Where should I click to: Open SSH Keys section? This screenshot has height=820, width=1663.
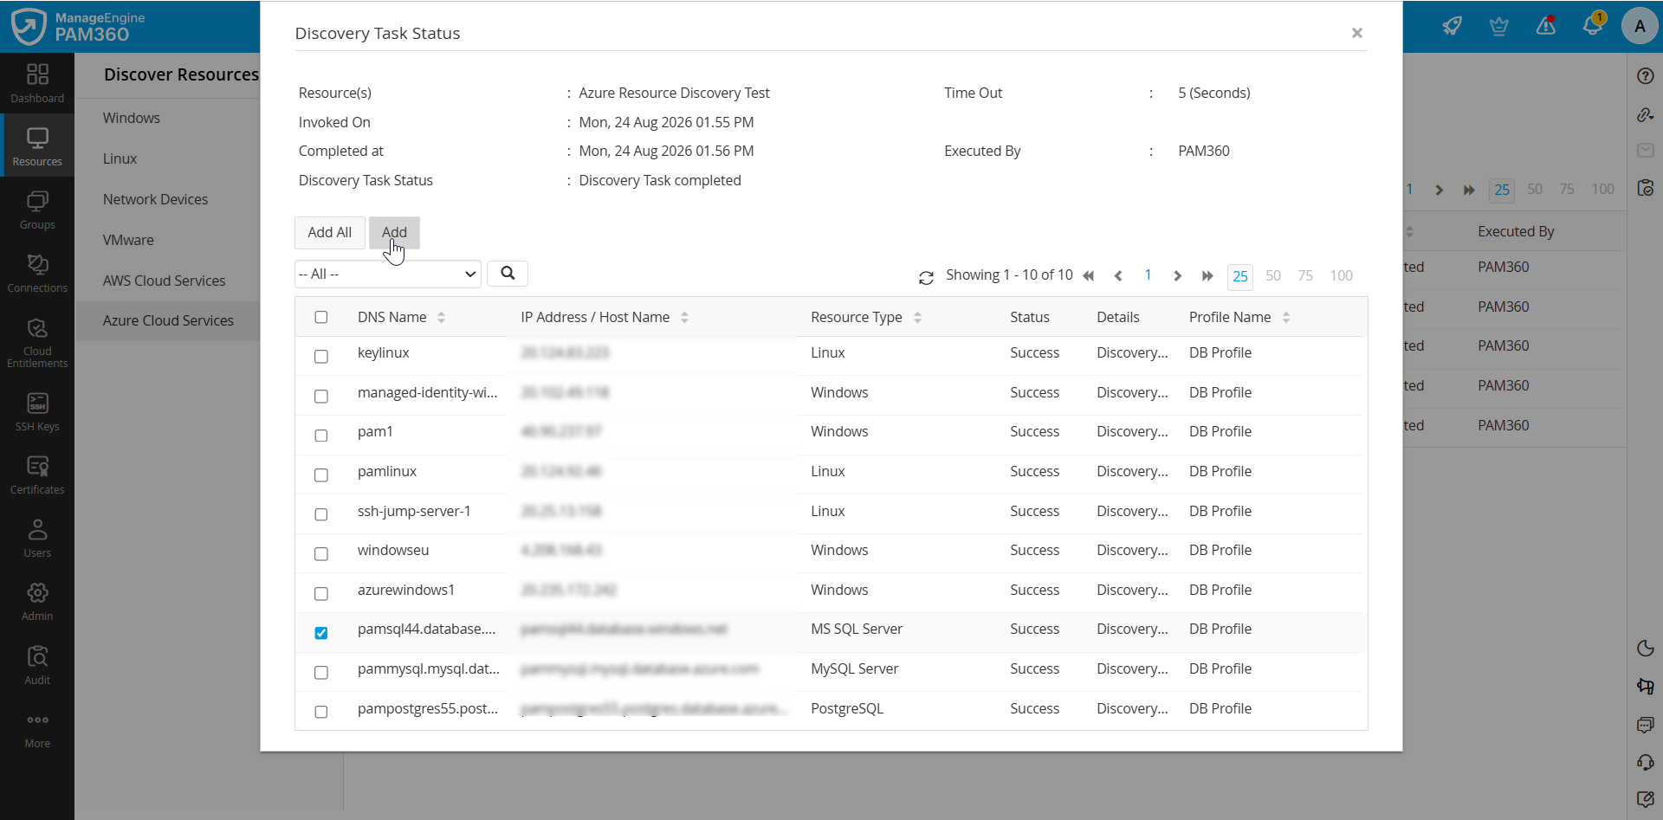(x=37, y=412)
